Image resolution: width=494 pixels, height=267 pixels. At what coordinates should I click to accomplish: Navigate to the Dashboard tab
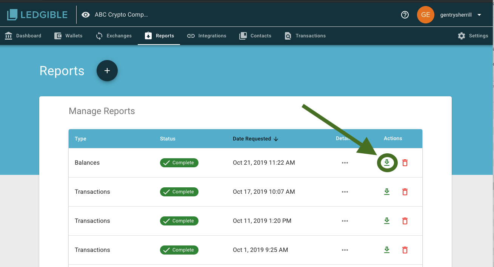(x=23, y=36)
